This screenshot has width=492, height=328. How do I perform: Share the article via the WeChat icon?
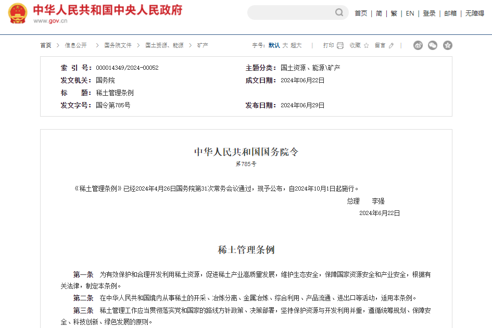tap(432, 45)
